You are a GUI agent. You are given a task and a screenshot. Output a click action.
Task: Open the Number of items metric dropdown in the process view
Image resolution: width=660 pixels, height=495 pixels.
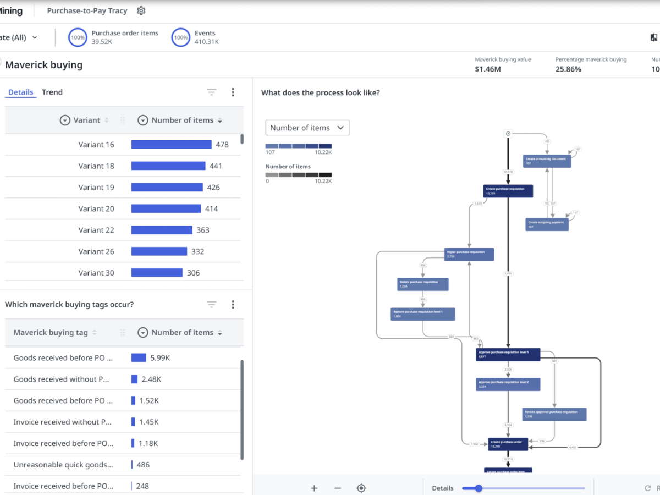coord(307,127)
